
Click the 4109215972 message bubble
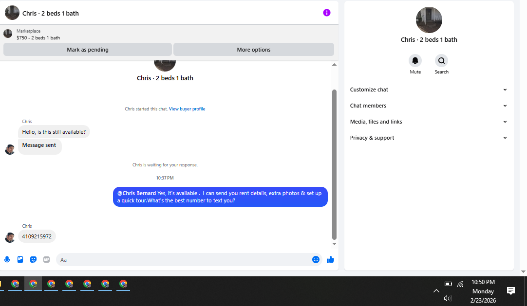click(x=37, y=236)
